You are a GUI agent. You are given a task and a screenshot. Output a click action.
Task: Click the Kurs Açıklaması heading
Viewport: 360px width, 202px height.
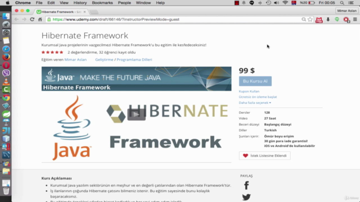tap(56, 178)
